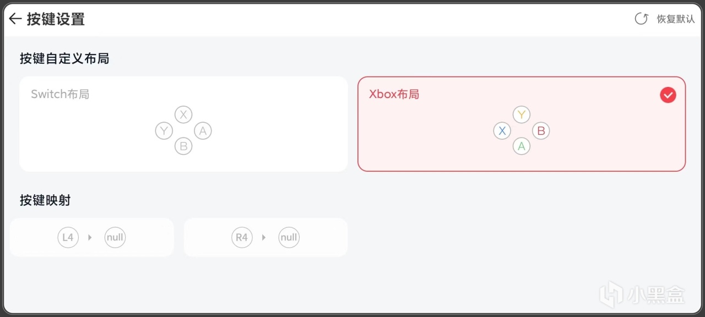This screenshot has height=317, width=705.
Task: Click the yellow Y button in Xbox layout
Action: tap(521, 115)
